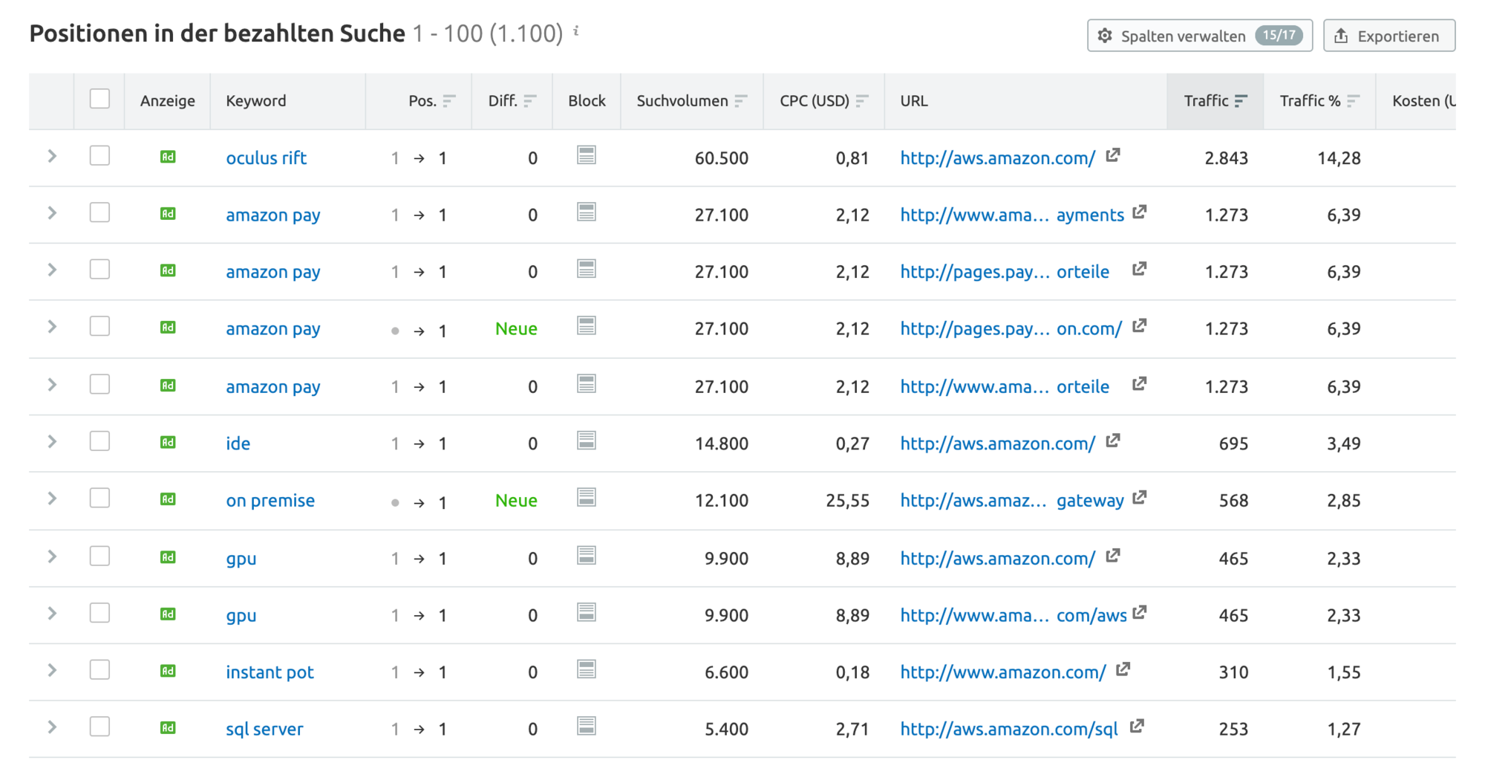Image resolution: width=1485 pixels, height=763 pixels.
Task: Open the Spalten verwalten column manager
Action: [x=1200, y=36]
